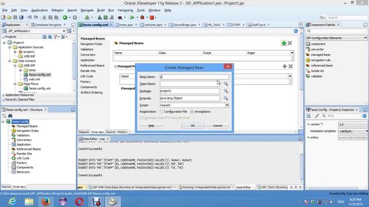Switch to Source view tab

(111, 132)
